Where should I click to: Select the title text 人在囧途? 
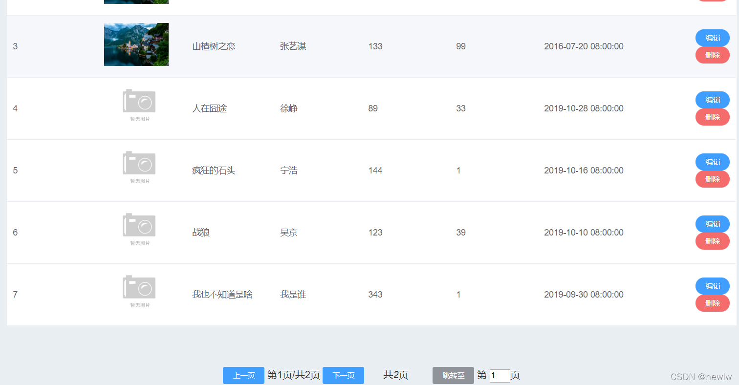(x=209, y=108)
